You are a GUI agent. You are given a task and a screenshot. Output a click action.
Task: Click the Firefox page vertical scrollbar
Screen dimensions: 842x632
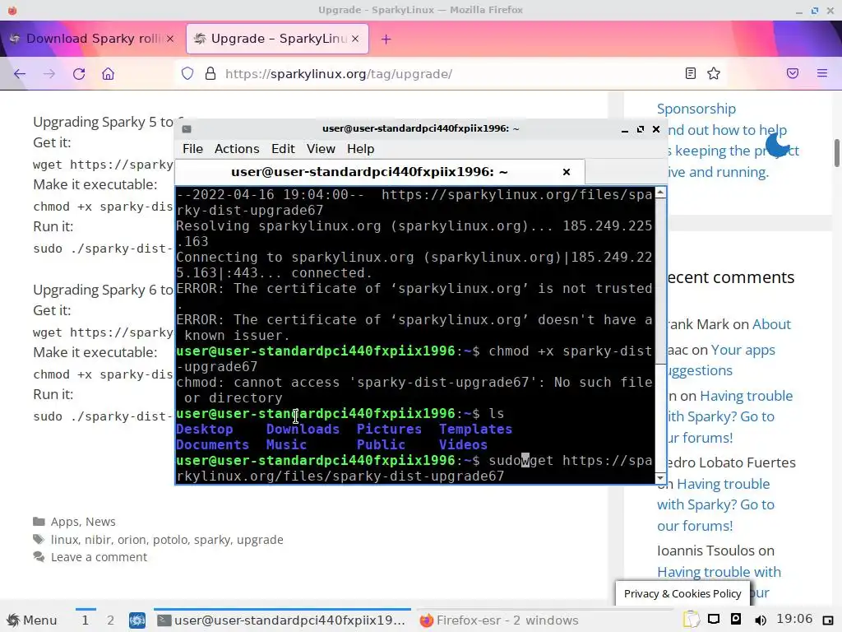836,153
